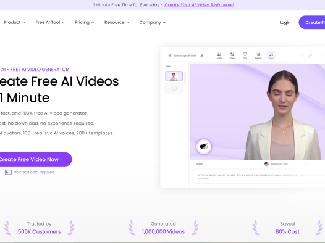This screenshot has width=325, height=243.
Task: Open the Product dropdown menu
Action: (x=14, y=22)
